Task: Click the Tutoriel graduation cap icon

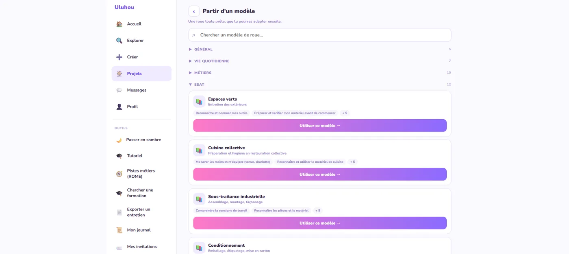Action: pyautogui.click(x=119, y=156)
